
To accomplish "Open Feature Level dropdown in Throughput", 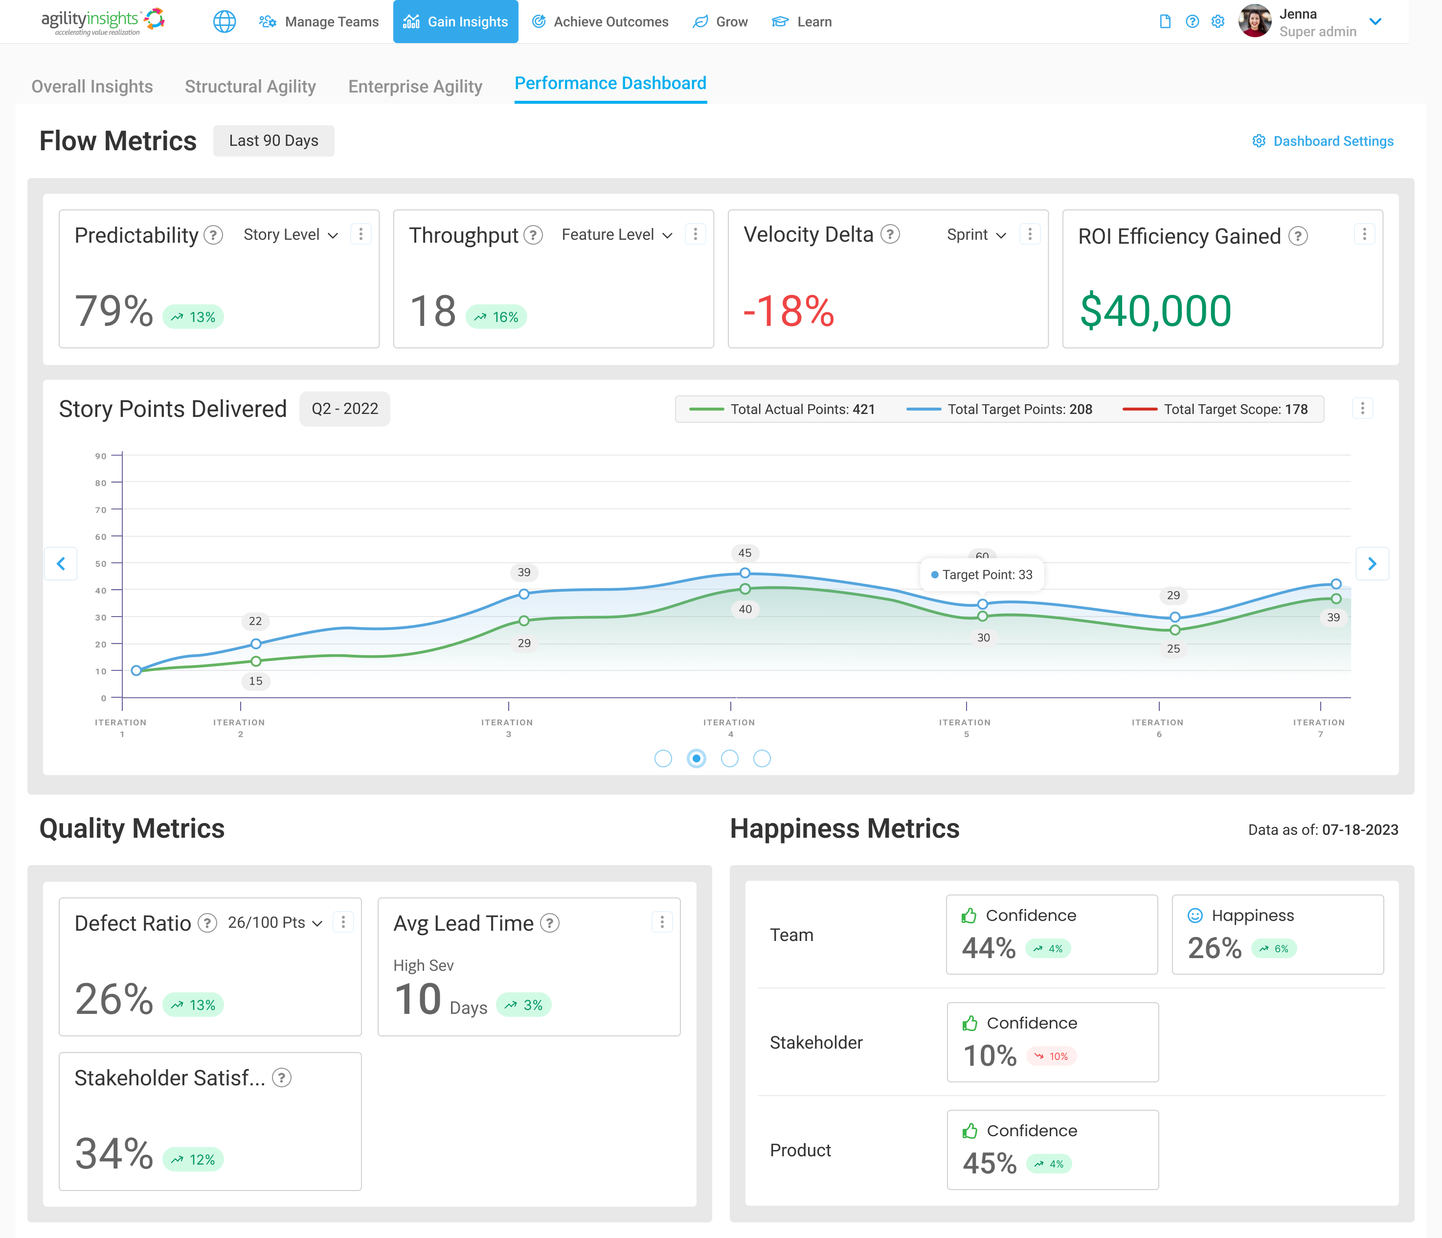I will 617,235.
